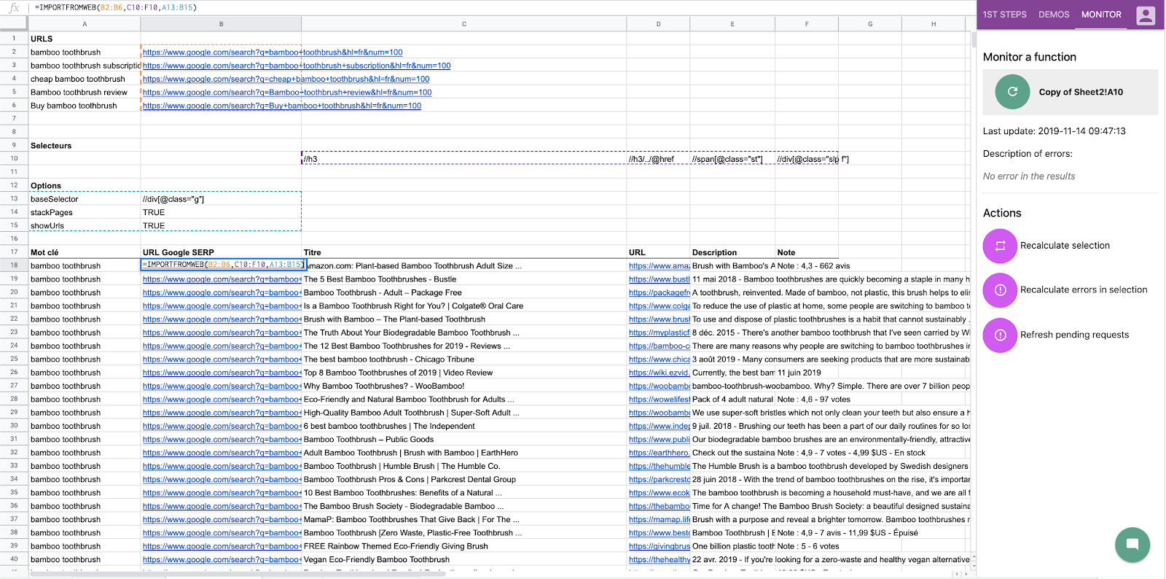Screen dimensions: 1166x579
Task: Click into the formula bar with IMPORTFROMWEB formula
Action: (x=503, y=7)
